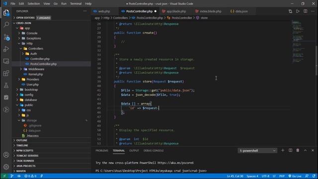Collapse the Controllers folder
Viewport: 318px width, 179px height.
21,49
